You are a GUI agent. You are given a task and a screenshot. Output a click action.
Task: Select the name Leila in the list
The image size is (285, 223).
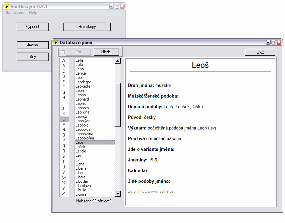tap(95, 60)
